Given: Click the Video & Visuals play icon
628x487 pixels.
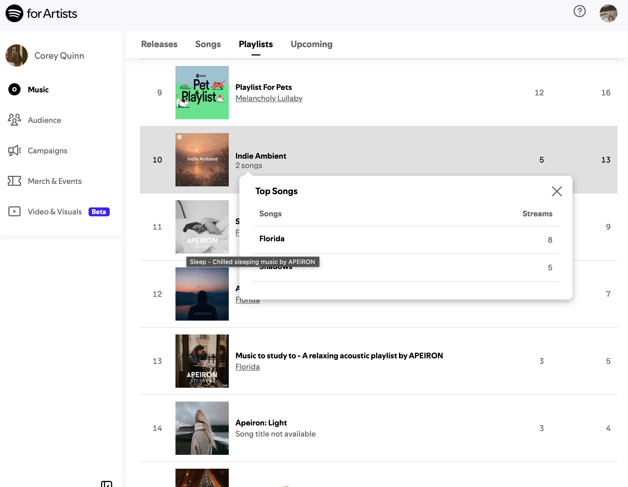Looking at the screenshot, I should pos(14,211).
